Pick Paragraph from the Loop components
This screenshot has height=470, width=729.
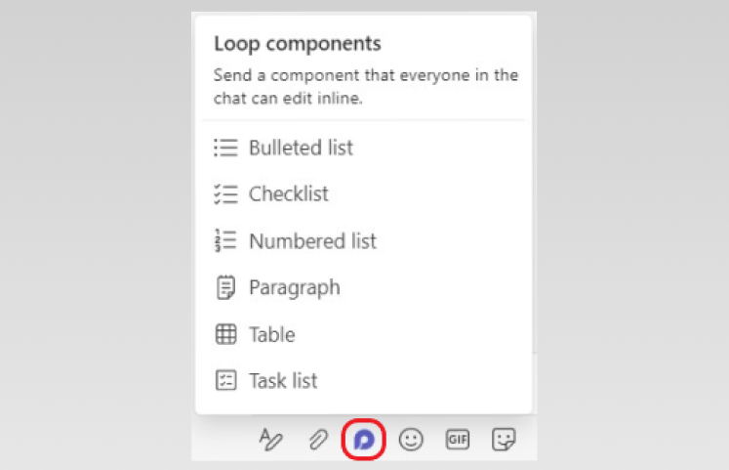pyautogui.click(x=295, y=287)
